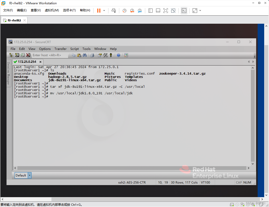Open the VMware snapshot manager
Image resolution: width=269 pixels, height=207 pixels.
click(140, 11)
